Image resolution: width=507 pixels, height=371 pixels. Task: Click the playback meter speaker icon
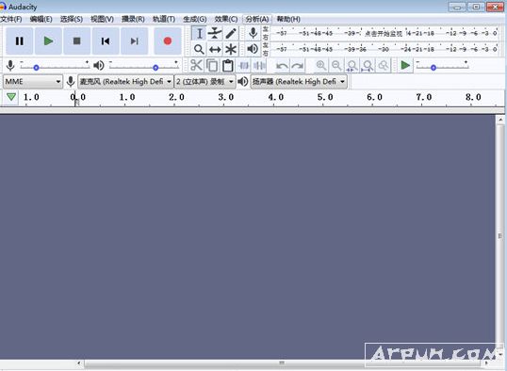253,49
